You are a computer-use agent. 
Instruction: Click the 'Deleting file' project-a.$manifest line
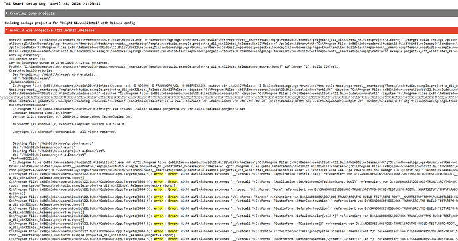click(x=59, y=151)
